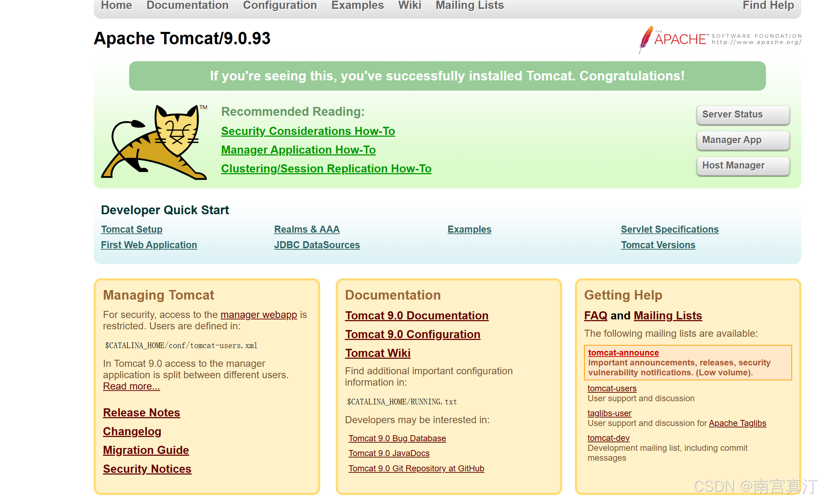The width and height of the screenshot is (819, 500).
Task: Open the Servlet Specifications link
Action: (669, 229)
